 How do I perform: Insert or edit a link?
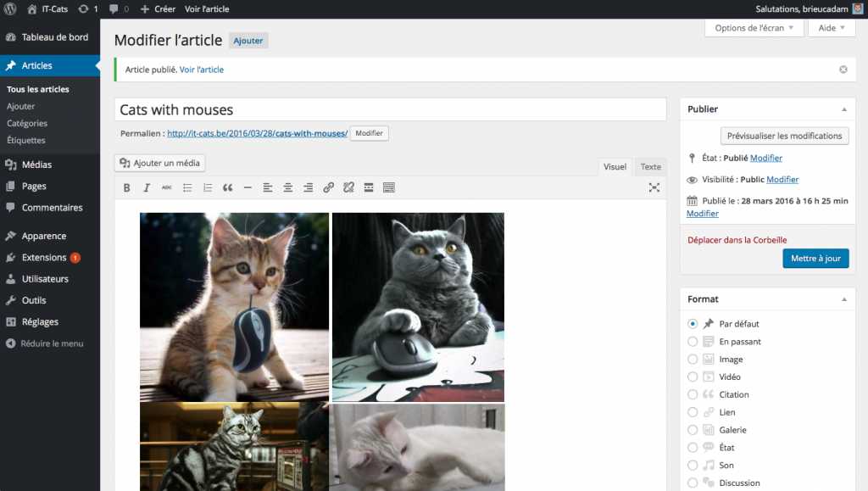tap(328, 187)
